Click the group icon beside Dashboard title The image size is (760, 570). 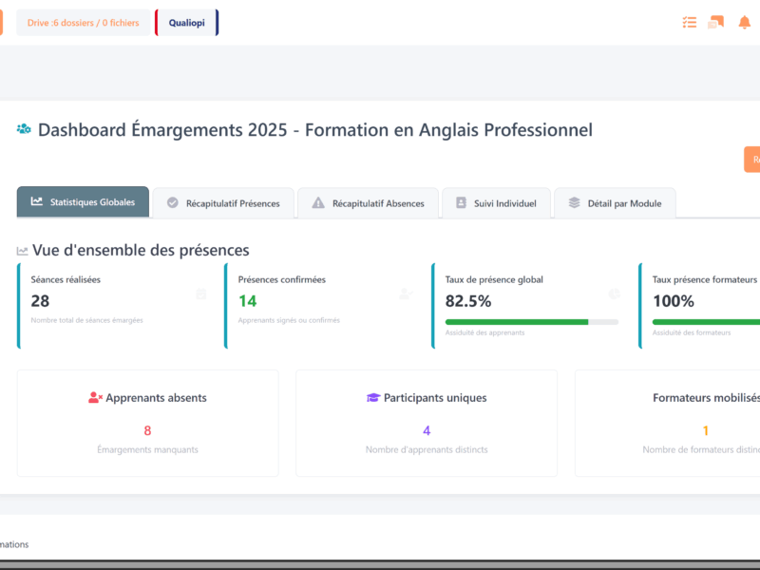(24, 129)
